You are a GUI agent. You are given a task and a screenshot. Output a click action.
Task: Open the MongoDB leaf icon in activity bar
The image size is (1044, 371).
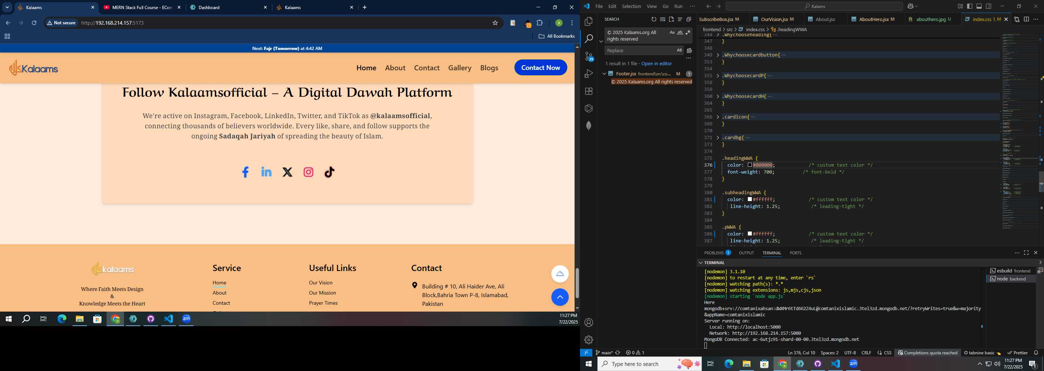pos(588,126)
